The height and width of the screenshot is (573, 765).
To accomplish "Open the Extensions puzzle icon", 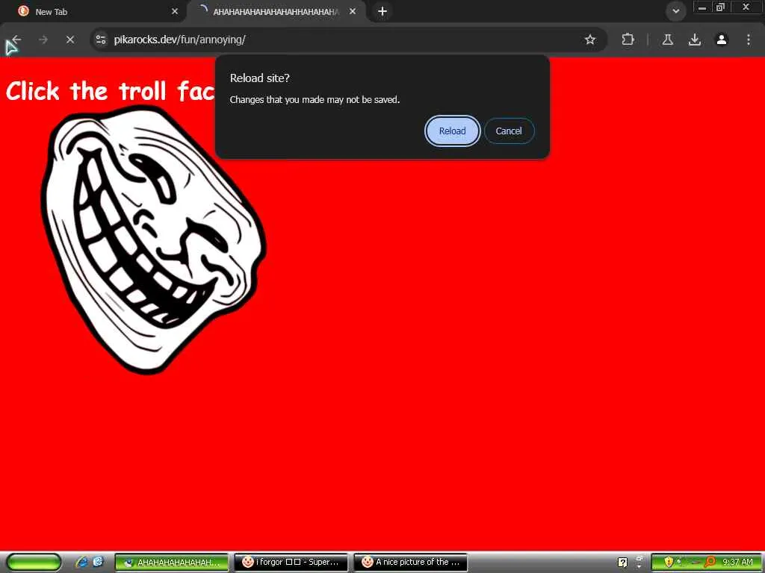I will click(x=628, y=40).
